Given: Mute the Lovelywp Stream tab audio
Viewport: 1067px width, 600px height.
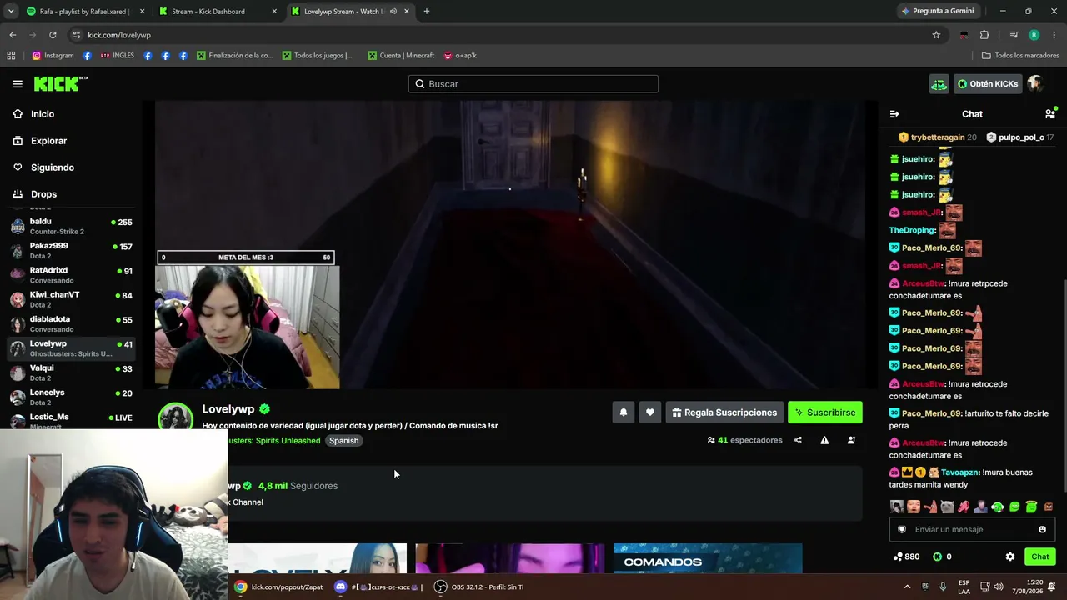Looking at the screenshot, I should [x=393, y=12].
